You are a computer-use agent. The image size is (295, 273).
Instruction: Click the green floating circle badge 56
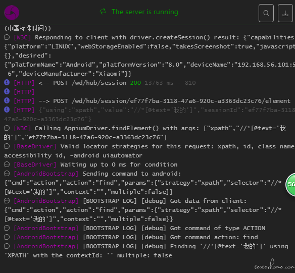point(290,184)
